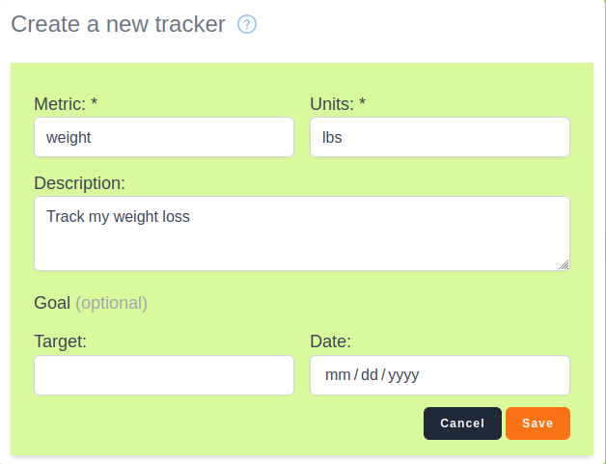
Task: Click the "Target:" label
Action: 60,341
